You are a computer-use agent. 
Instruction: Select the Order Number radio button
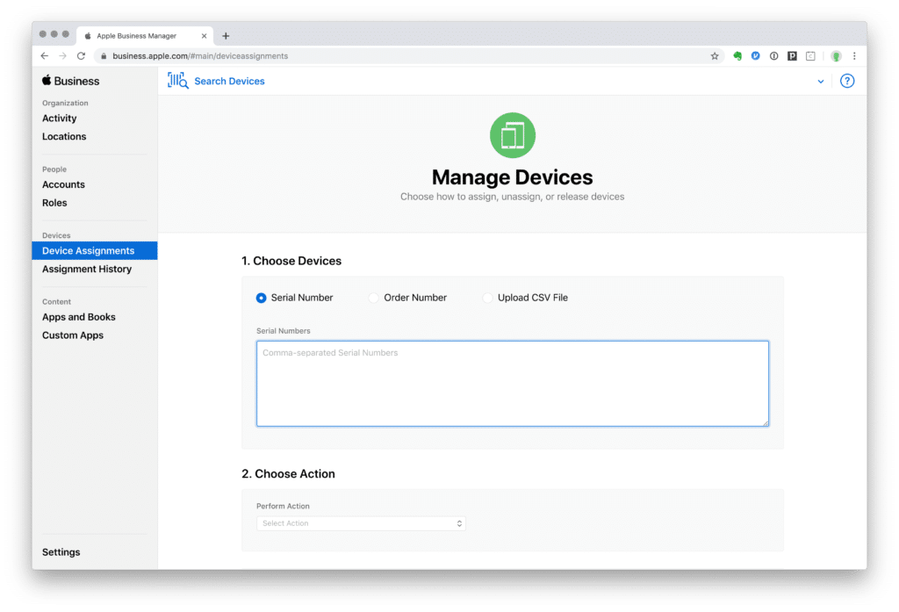pos(373,298)
